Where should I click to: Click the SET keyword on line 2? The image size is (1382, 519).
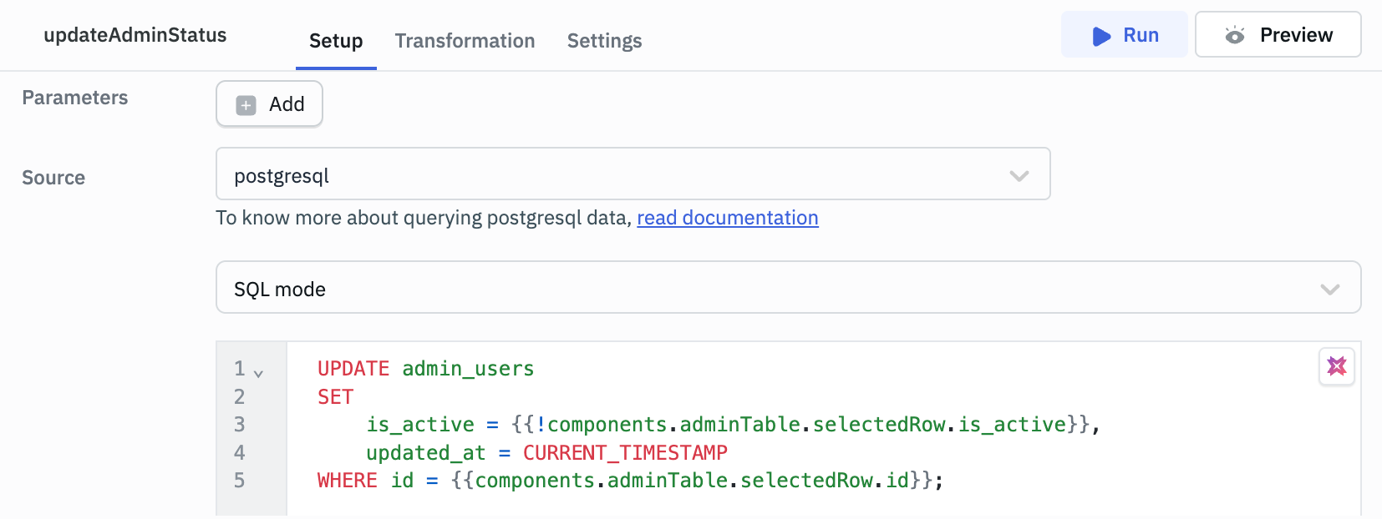tap(335, 397)
